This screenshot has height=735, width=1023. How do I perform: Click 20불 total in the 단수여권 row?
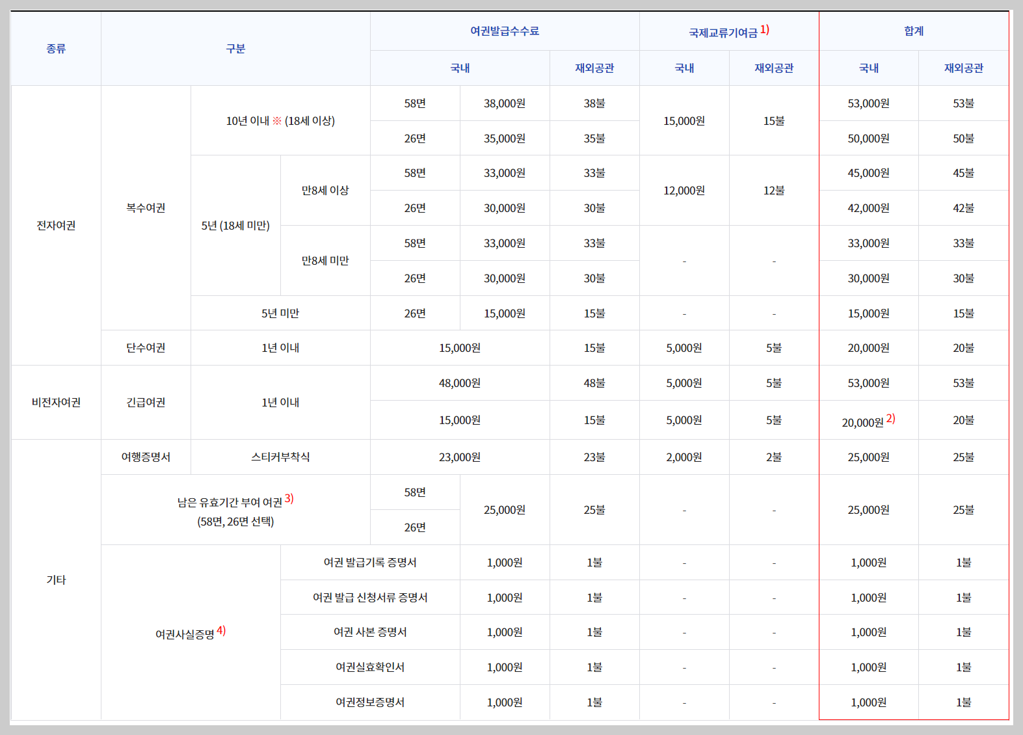pos(964,348)
